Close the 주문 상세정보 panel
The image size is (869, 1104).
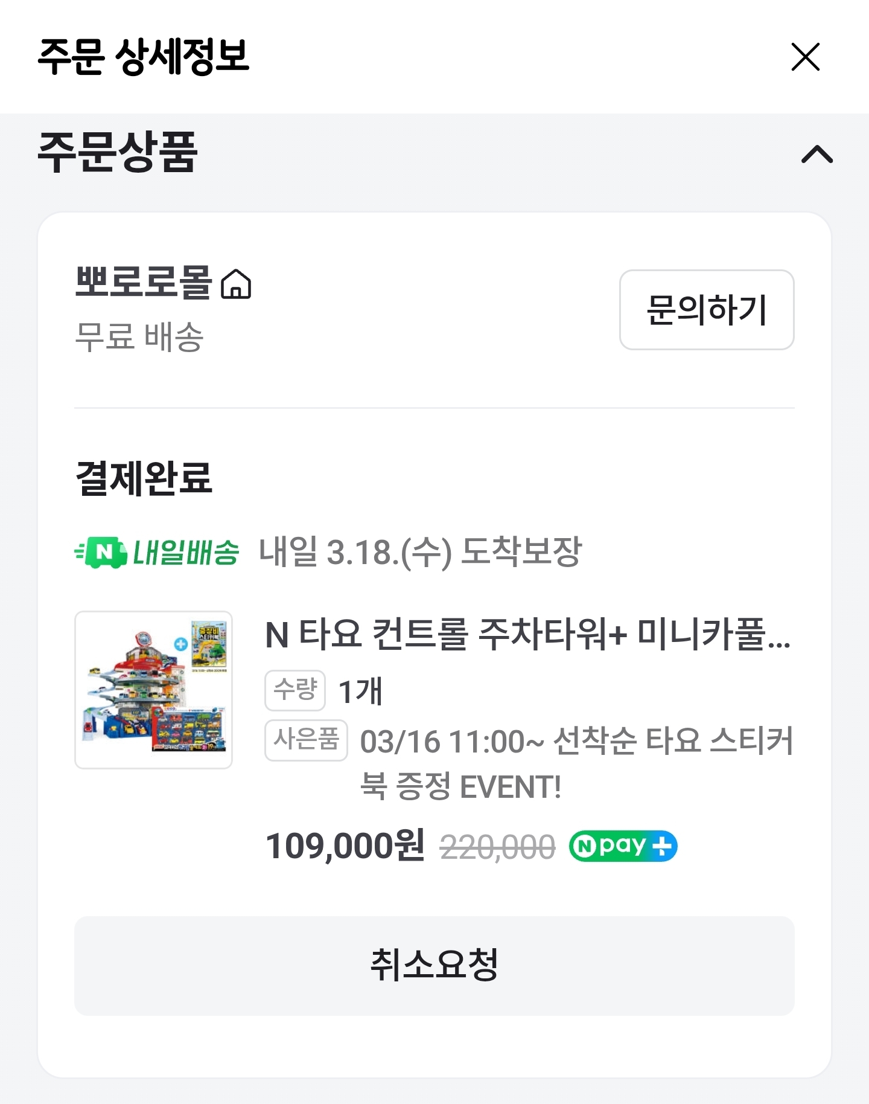805,57
